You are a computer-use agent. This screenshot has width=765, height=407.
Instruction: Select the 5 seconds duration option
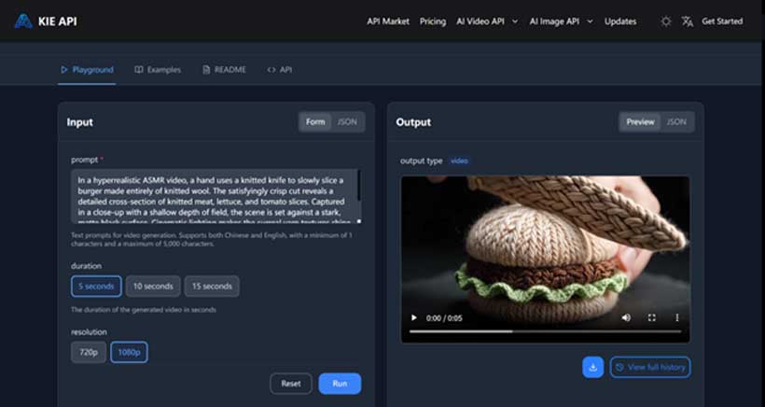click(x=96, y=286)
